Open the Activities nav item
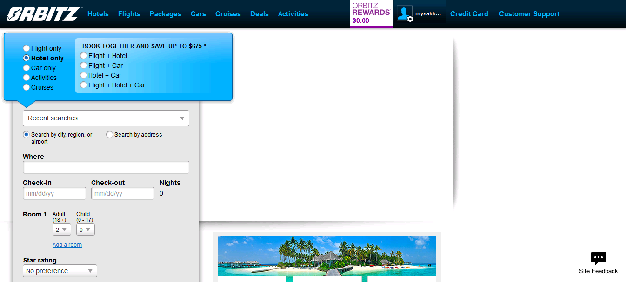 coord(293,14)
